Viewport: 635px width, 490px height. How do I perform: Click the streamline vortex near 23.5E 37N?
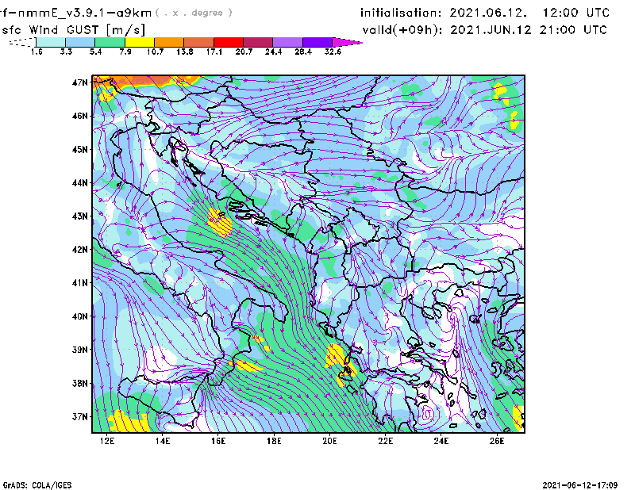pos(426,414)
